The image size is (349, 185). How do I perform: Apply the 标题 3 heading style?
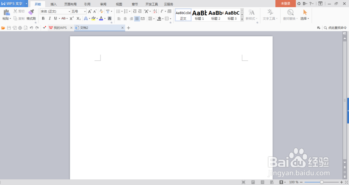point(232,15)
